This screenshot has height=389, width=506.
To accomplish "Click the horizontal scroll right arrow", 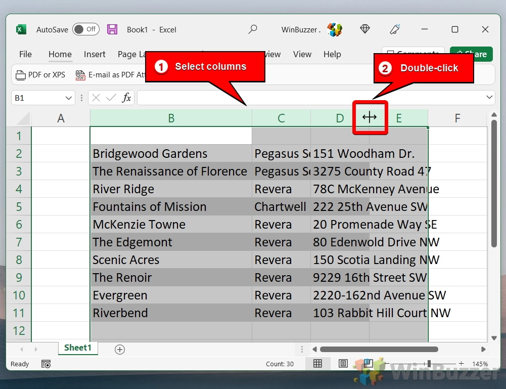I will tap(483, 350).
